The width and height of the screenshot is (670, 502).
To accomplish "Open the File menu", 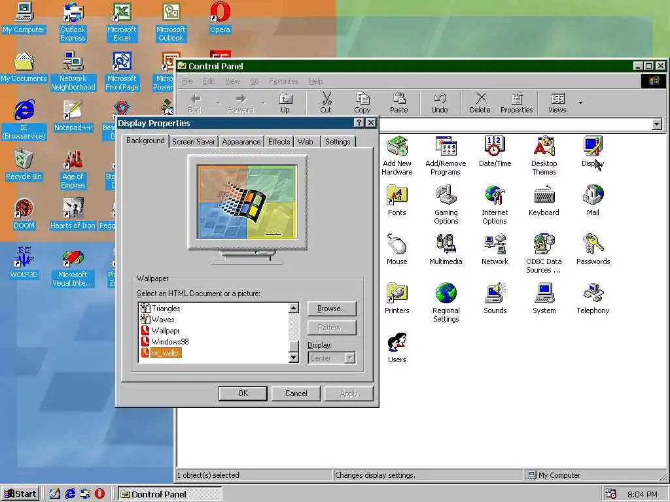I will [x=187, y=81].
